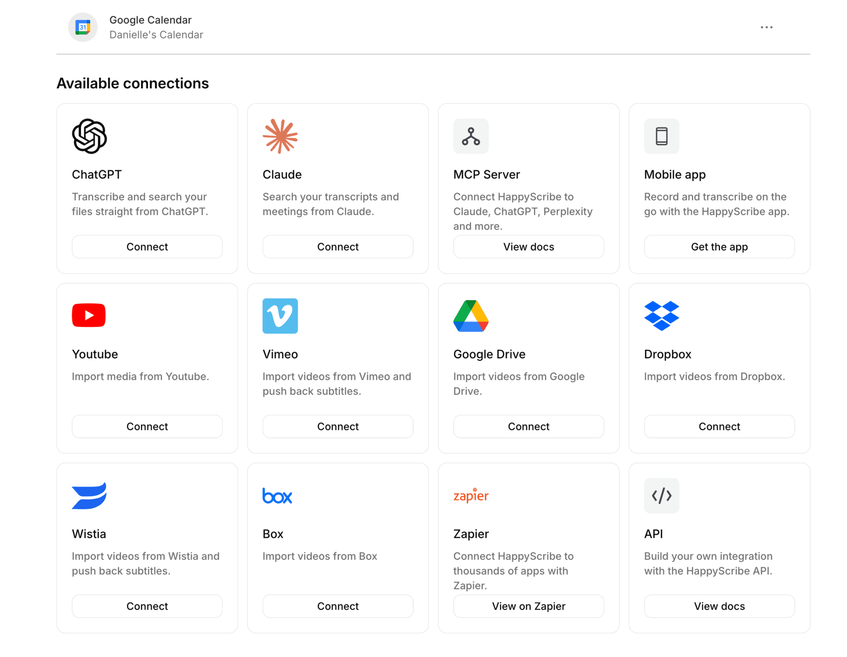Click "Import videos from Wistia" description
This screenshot has width=847, height=657.
pyautogui.click(x=146, y=564)
